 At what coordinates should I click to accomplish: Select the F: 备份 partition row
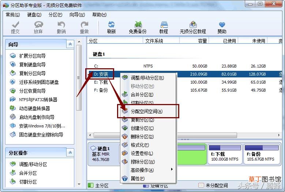(x=185, y=90)
